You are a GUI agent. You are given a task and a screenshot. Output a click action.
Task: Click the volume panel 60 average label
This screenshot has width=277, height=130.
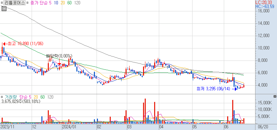point(42,97)
